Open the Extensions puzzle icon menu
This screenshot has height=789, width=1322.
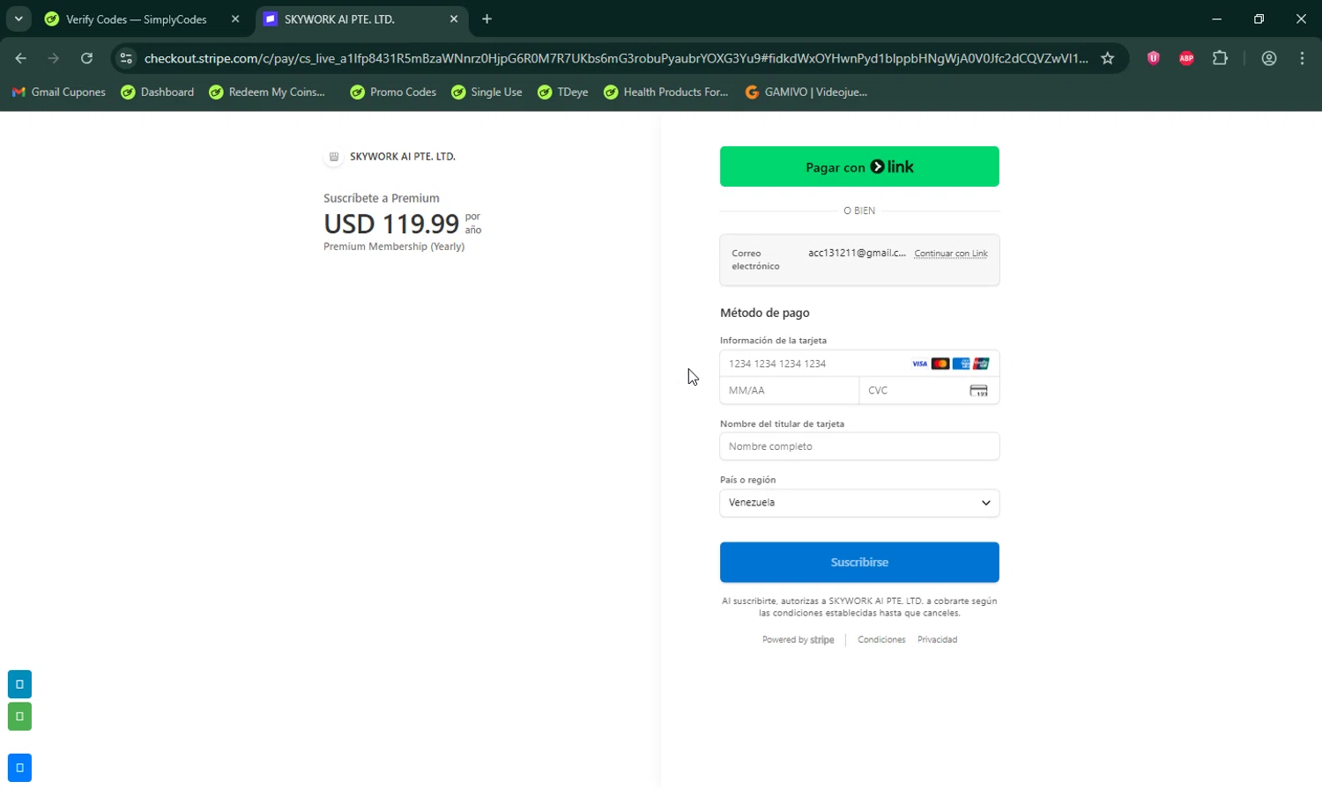[x=1220, y=58]
